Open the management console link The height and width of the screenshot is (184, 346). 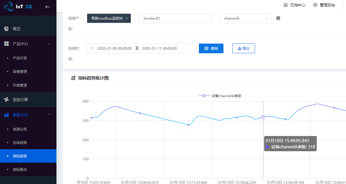pyautogui.click(x=324, y=5)
